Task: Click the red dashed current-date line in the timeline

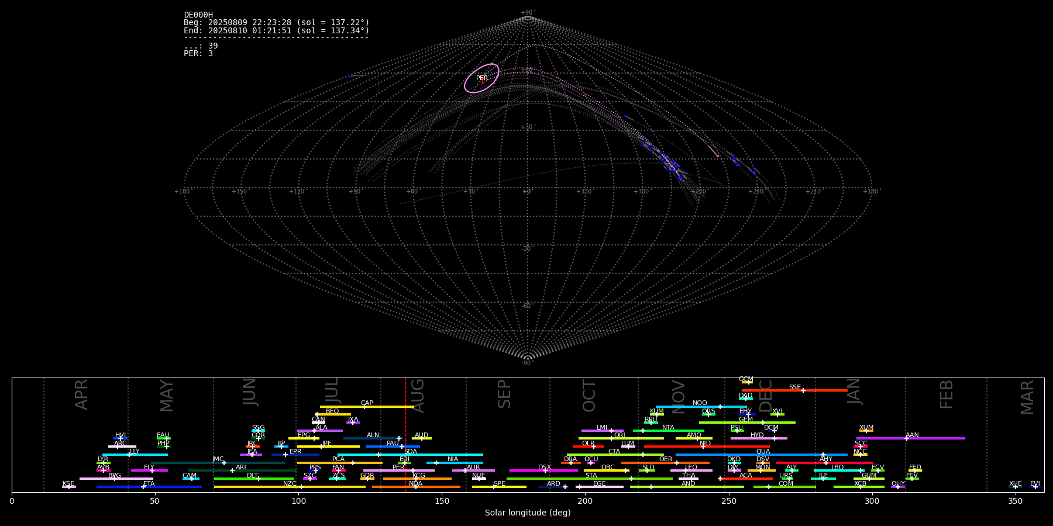Action: tap(405, 434)
